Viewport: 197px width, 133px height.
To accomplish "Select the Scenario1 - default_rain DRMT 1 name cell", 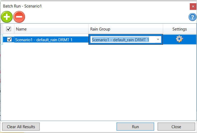I will [x=51, y=40].
